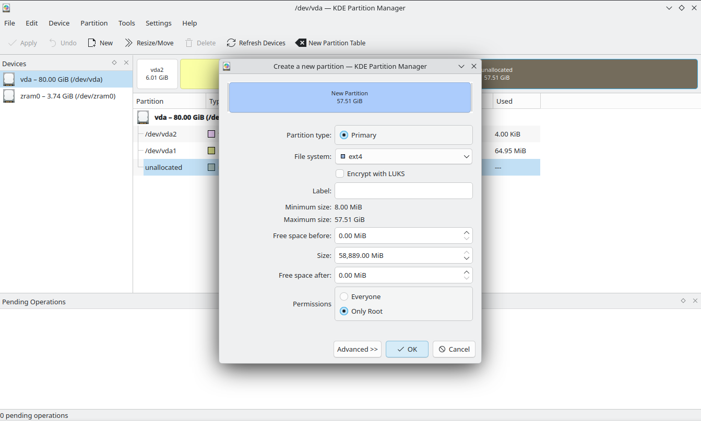Decrease Free space before with down arrow
The width and height of the screenshot is (701, 421).
click(467, 239)
